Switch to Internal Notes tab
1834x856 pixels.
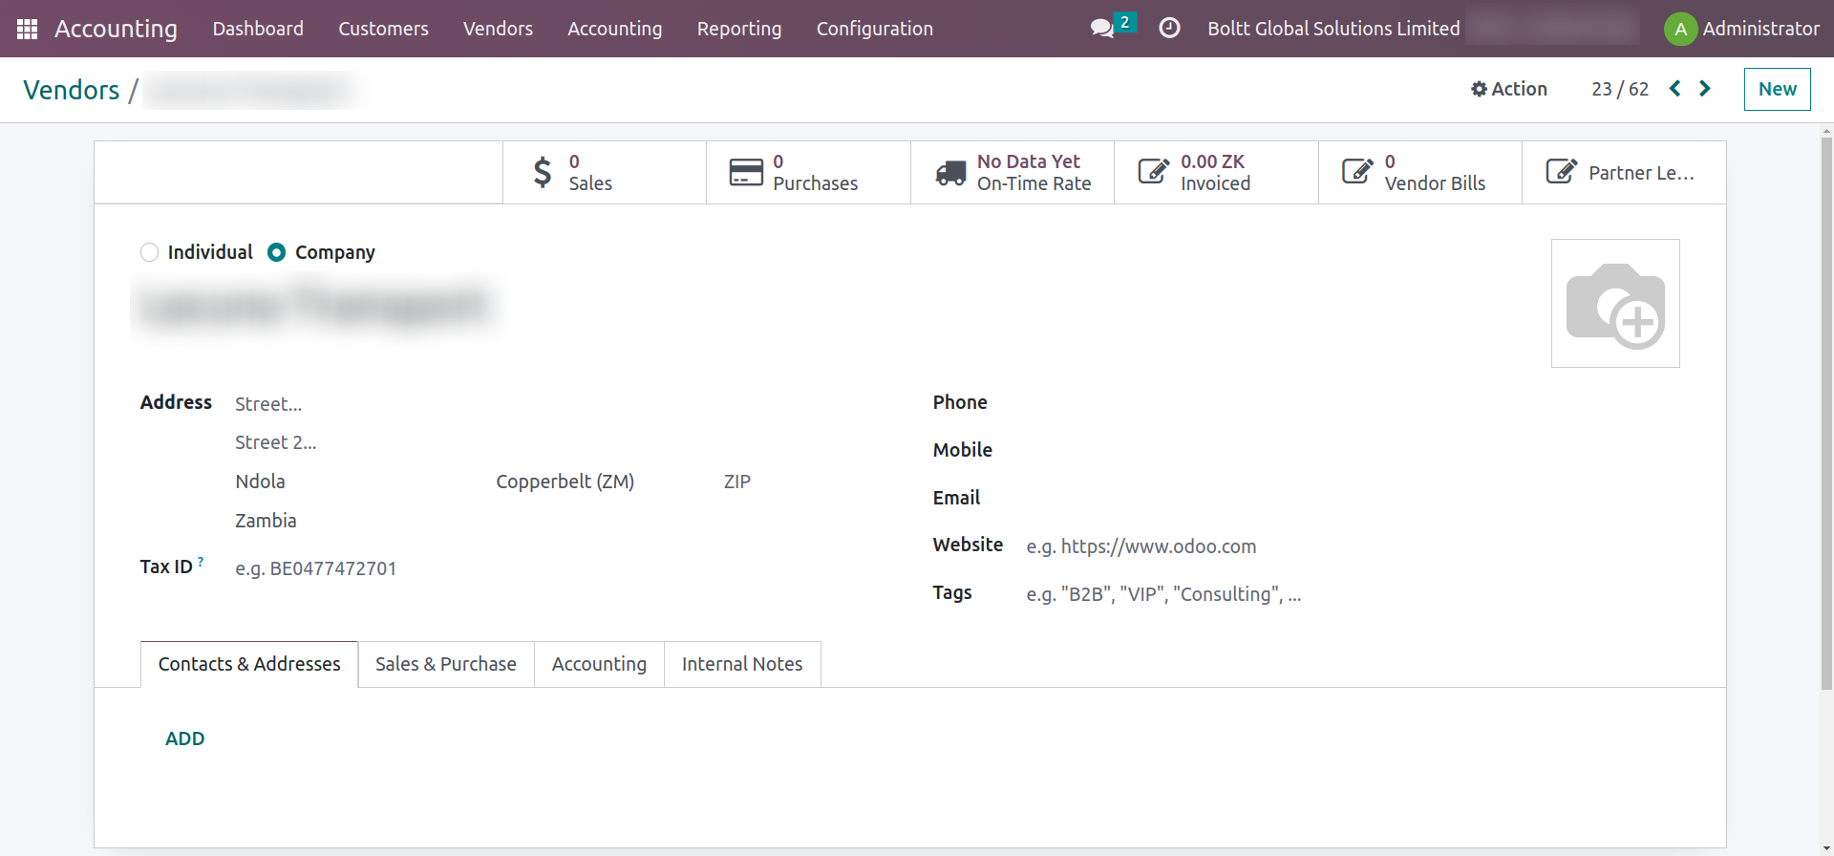coord(742,664)
